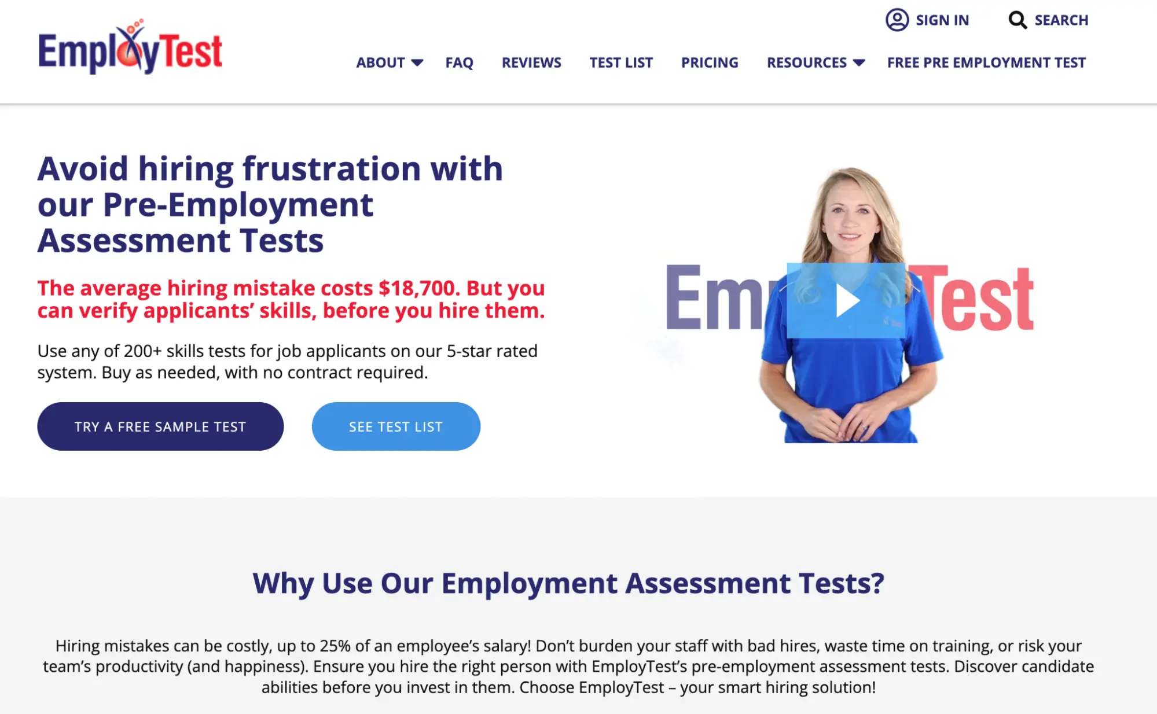1157x714 pixels.
Task: Click the Test List navigation link
Action: [x=620, y=62]
